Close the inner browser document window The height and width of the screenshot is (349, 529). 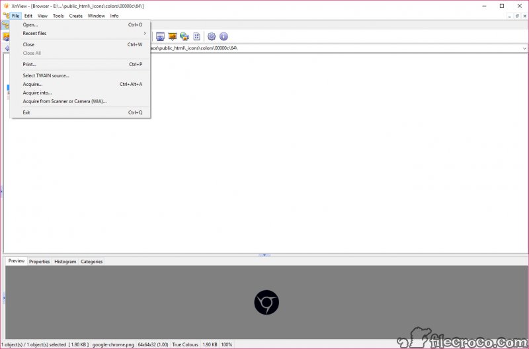[524, 16]
